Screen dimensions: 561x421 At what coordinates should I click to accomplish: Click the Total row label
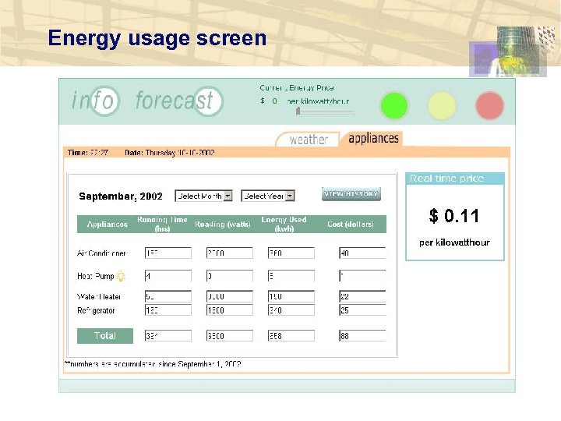[105, 336]
